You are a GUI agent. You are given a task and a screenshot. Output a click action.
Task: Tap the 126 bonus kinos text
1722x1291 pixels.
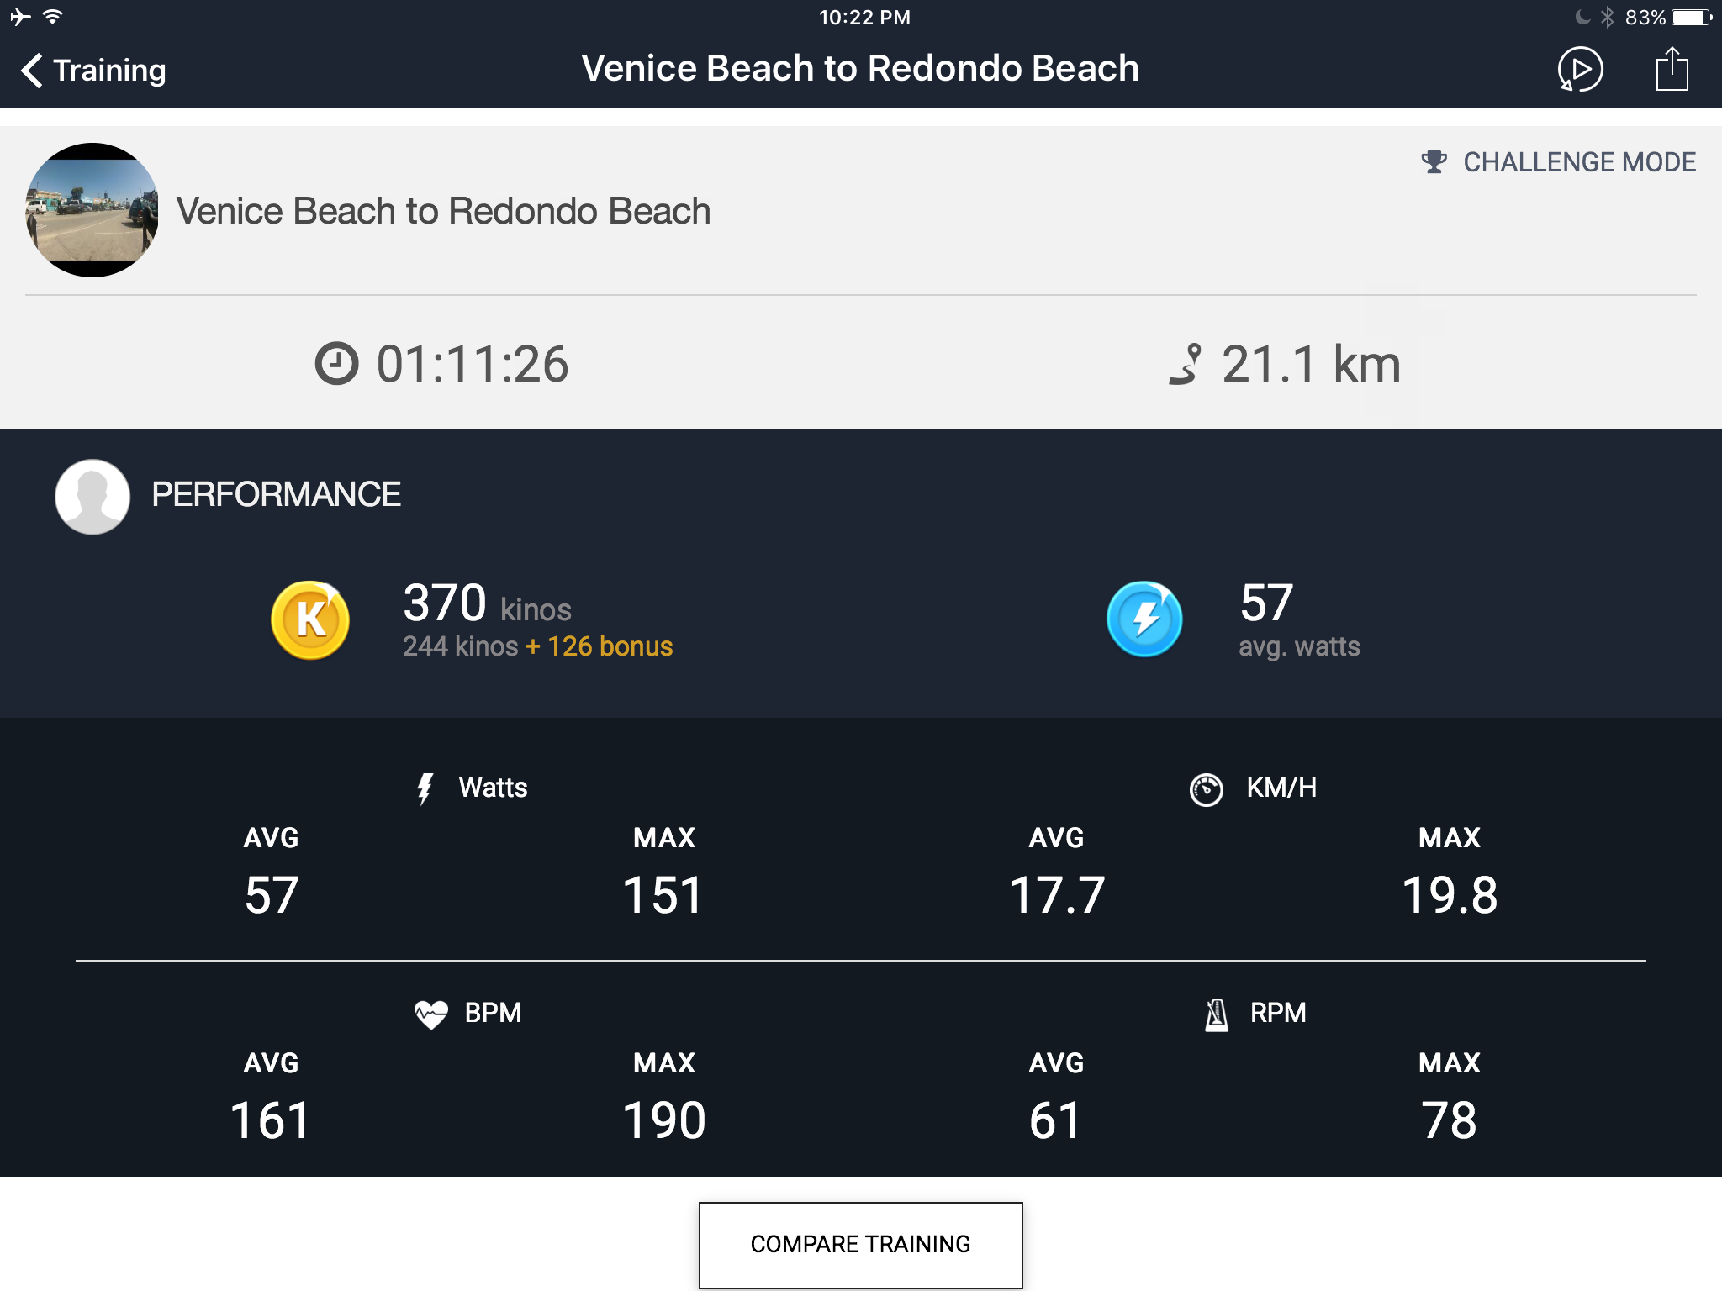pos(600,646)
